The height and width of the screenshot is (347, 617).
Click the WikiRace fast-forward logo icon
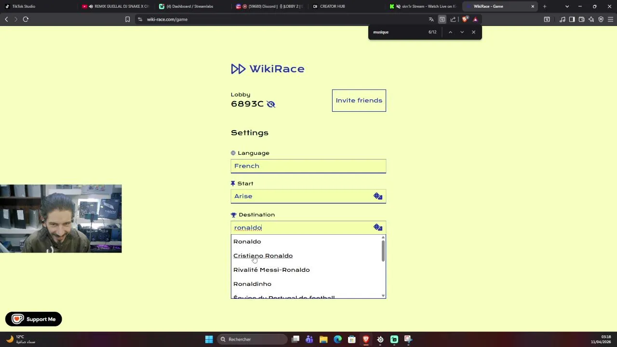coord(238,69)
